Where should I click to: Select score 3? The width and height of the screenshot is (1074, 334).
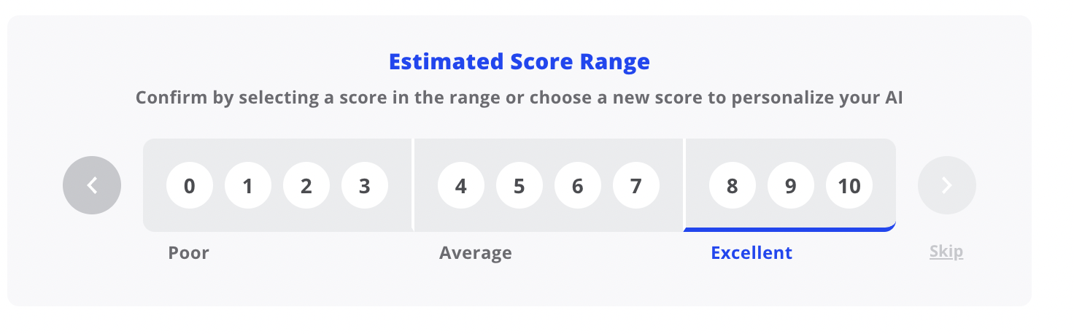pos(365,186)
